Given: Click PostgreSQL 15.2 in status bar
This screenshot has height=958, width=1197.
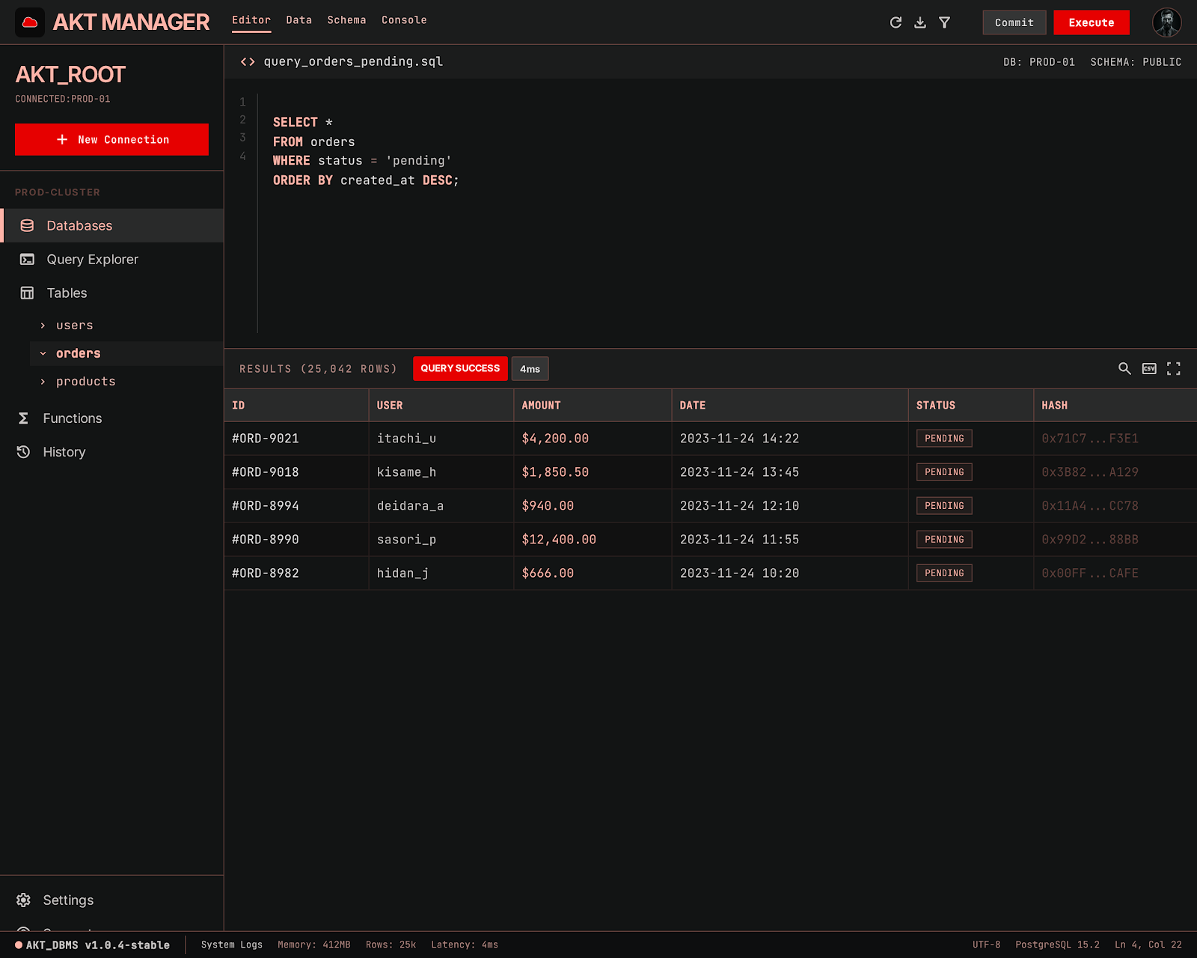Looking at the screenshot, I should coord(1057,945).
